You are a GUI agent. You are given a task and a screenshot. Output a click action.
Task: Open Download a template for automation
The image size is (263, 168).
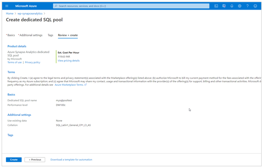pyautogui.click(x=71, y=159)
